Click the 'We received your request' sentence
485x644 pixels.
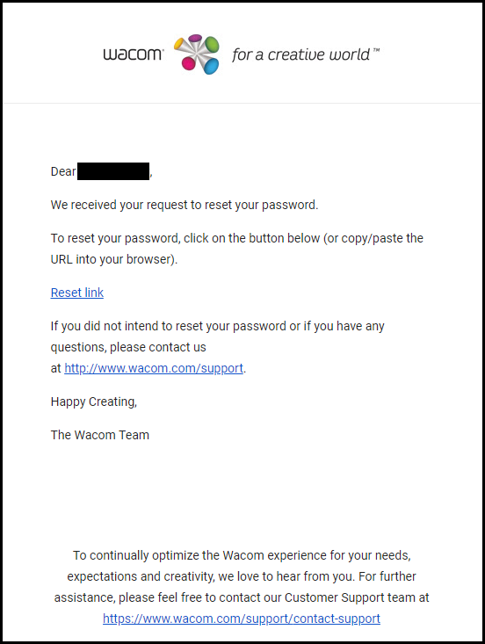coord(185,205)
